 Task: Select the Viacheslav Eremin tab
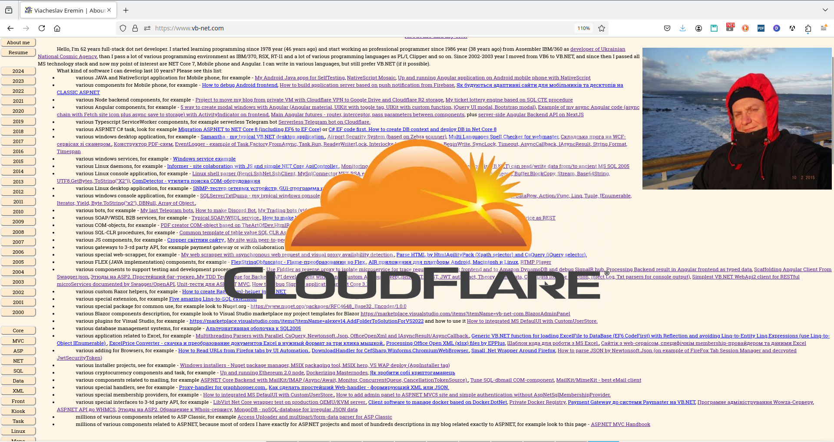click(x=68, y=10)
